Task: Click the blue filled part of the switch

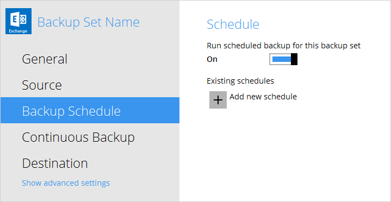Action: (x=282, y=59)
